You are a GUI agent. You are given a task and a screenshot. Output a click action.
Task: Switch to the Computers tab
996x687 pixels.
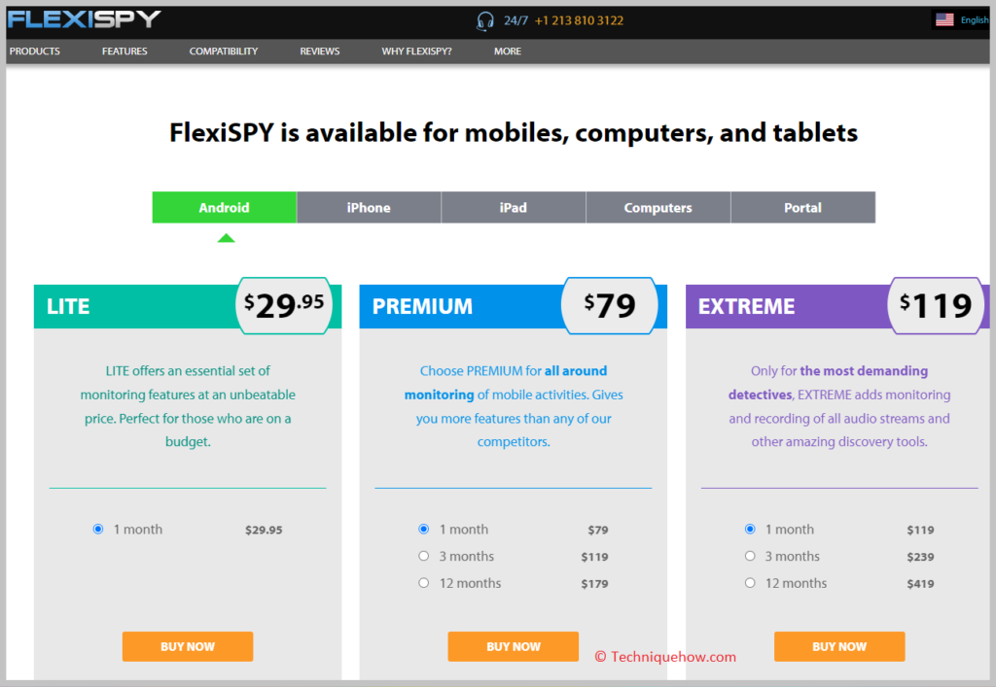tap(658, 207)
